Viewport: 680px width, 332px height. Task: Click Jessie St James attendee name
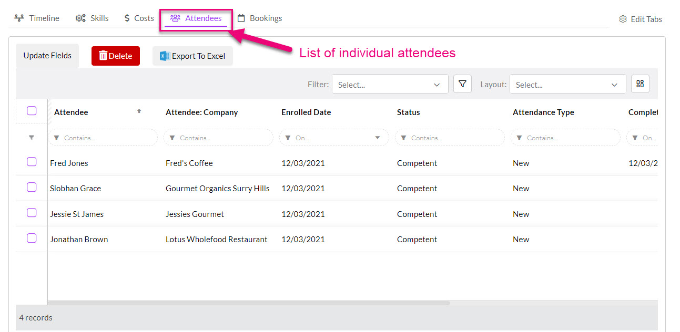[x=77, y=214]
